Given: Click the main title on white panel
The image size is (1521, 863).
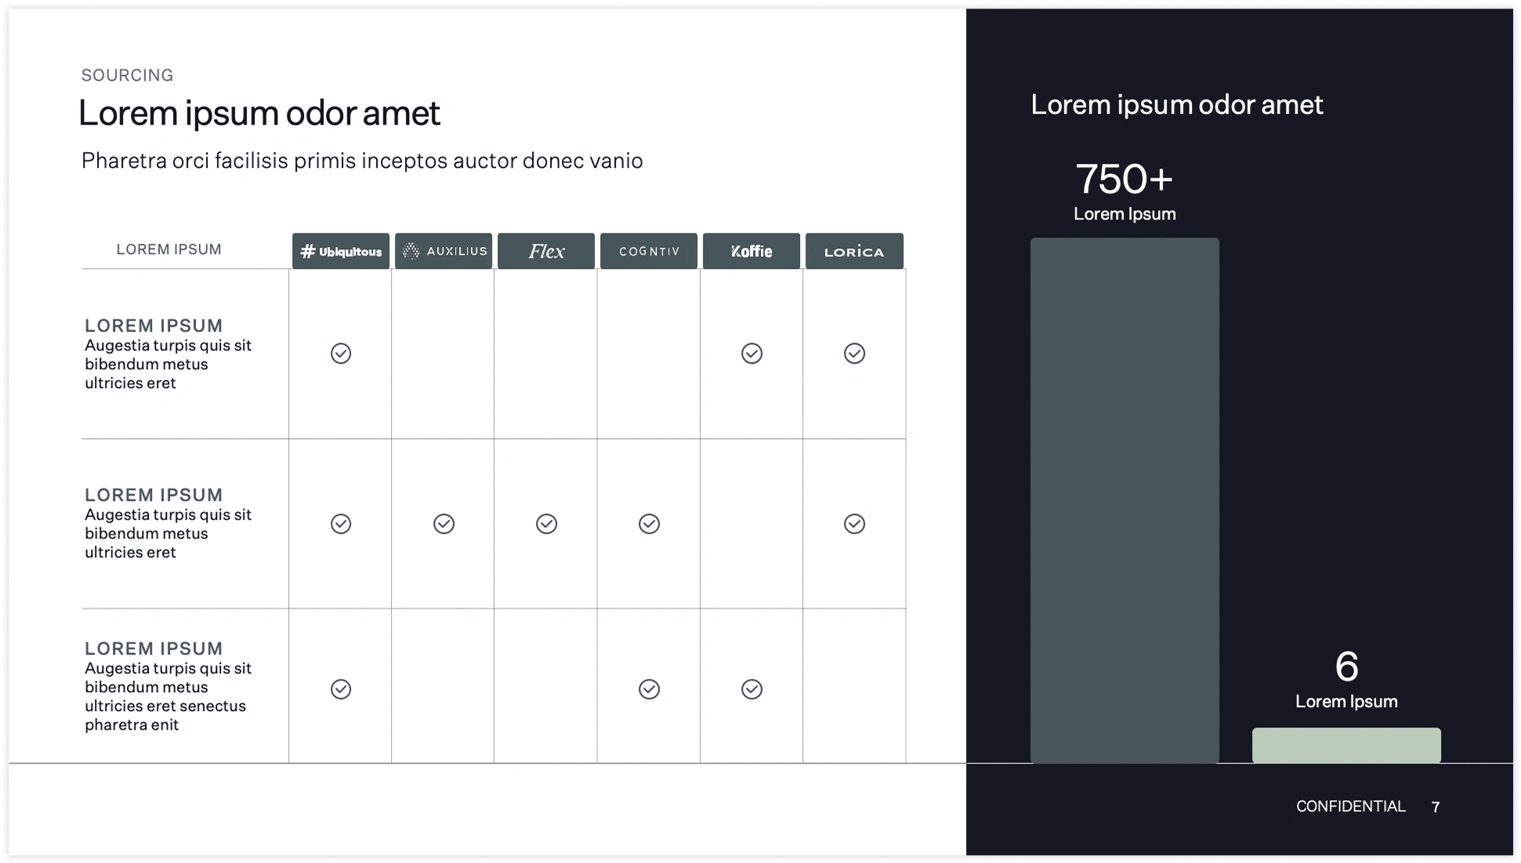Looking at the screenshot, I should [x=259, y=113].
